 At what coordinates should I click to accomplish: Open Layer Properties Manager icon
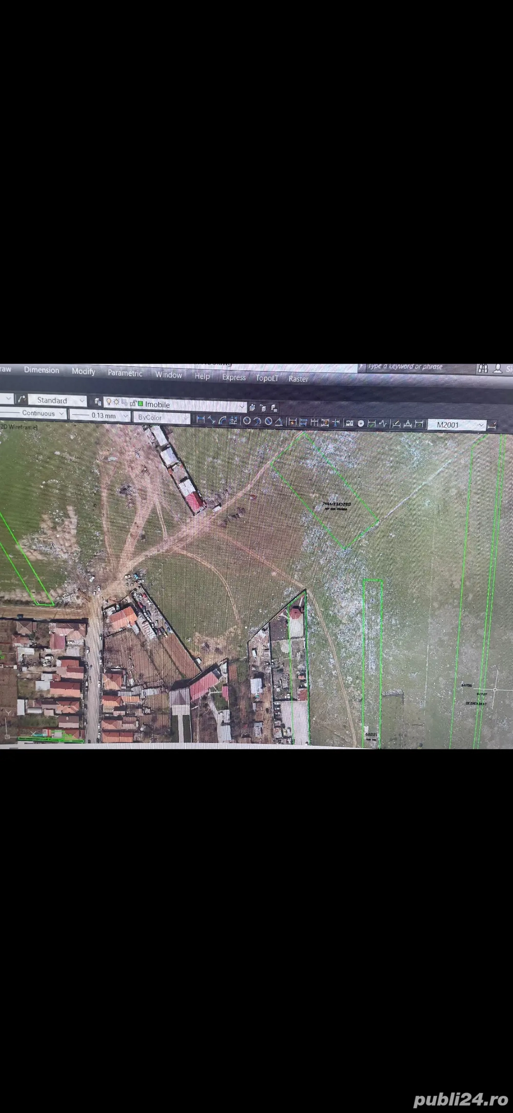coord(97,402)
